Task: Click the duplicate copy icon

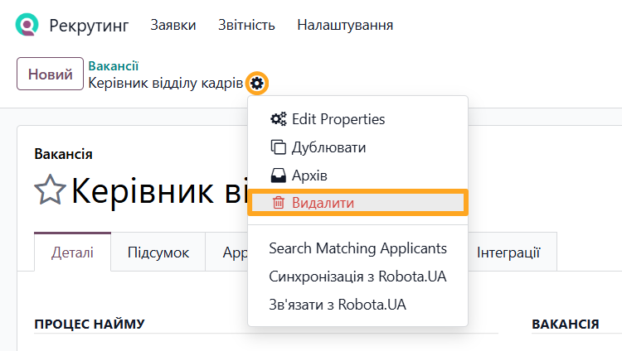Action: 278,147
